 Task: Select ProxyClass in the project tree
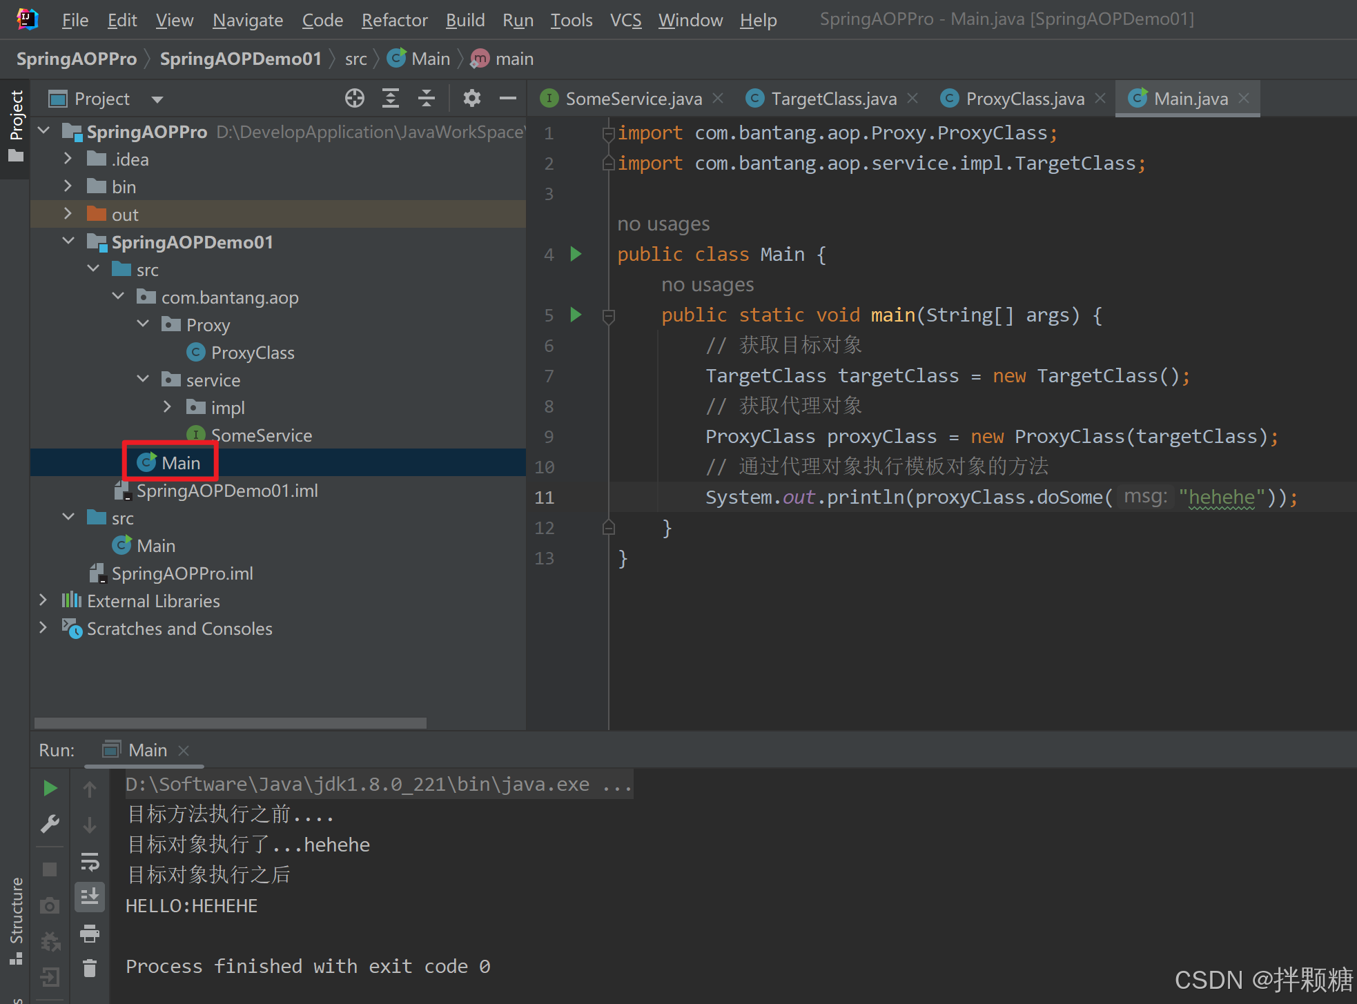pos(252,353)
